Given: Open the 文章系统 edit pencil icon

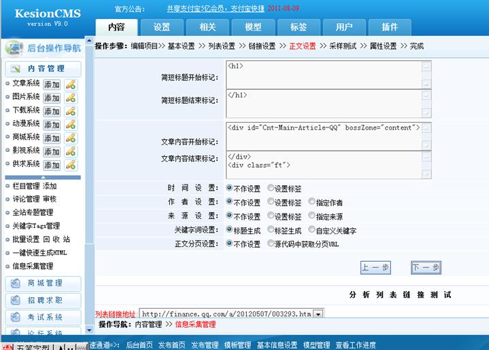Looking at the screenshot, I should 71,85.
